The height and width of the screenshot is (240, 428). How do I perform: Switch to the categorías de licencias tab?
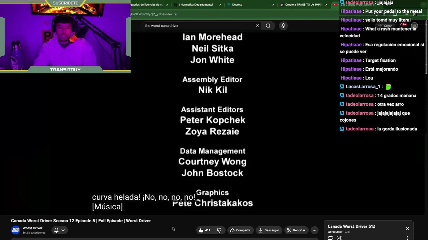coord(147,5)
